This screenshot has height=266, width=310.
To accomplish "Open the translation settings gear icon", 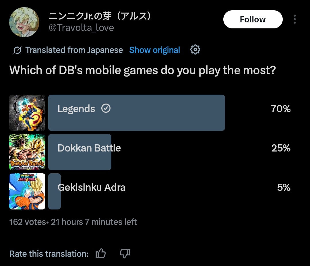I will click(195, 50).
